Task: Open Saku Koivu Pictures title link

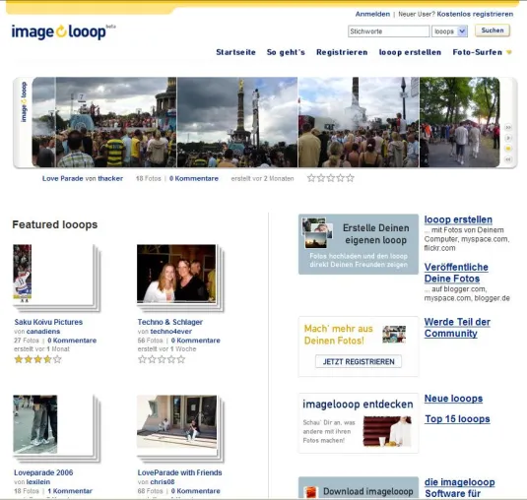Action: (x=48, y=322)
